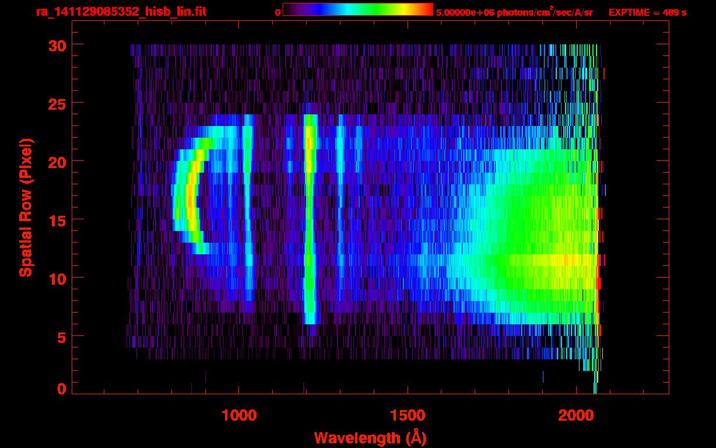
Task: Click the bright vertical emission line near 1216 Å
Action: click(310, 219)
